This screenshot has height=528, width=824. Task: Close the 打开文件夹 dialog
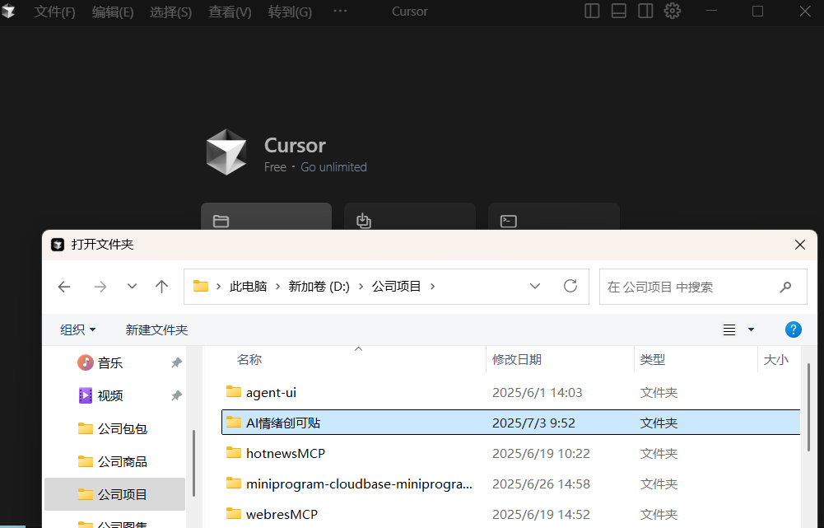800,245
